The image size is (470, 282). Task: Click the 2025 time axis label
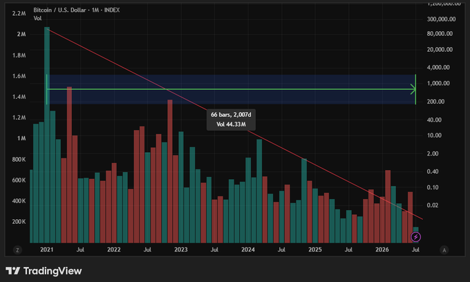[x=315, y=250]
